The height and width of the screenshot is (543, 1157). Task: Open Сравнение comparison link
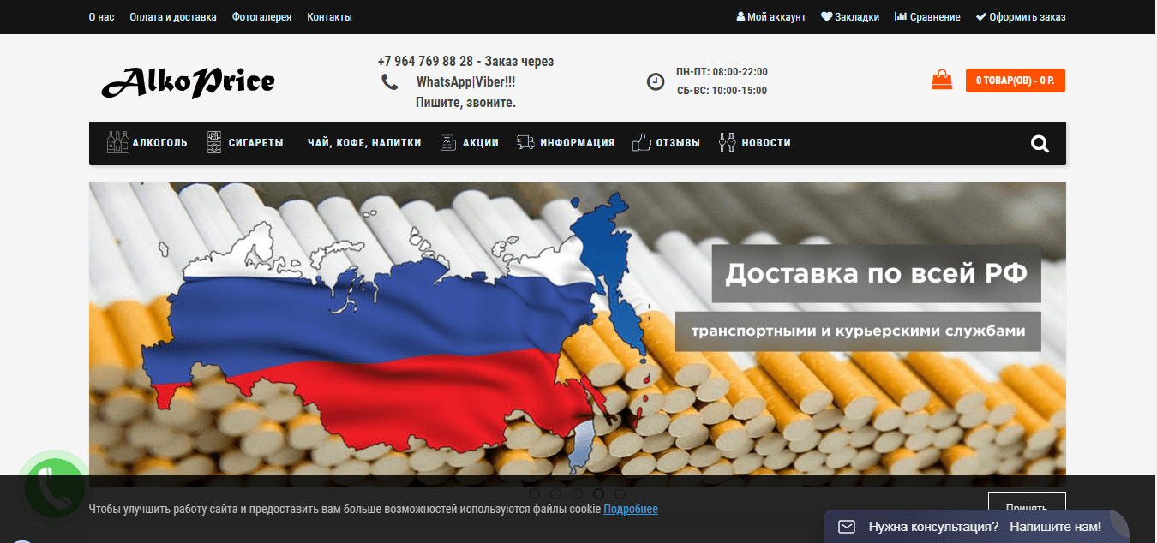click(927, 17)
